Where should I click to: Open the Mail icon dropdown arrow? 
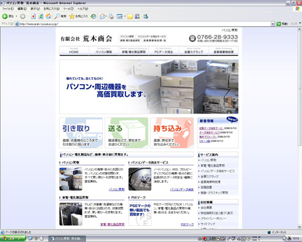[x=106, y=16]
